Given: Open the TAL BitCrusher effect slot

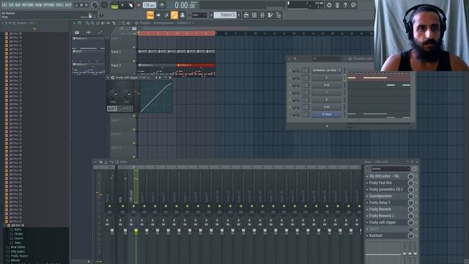Looking at the screenshot, I should coord(384,176).
